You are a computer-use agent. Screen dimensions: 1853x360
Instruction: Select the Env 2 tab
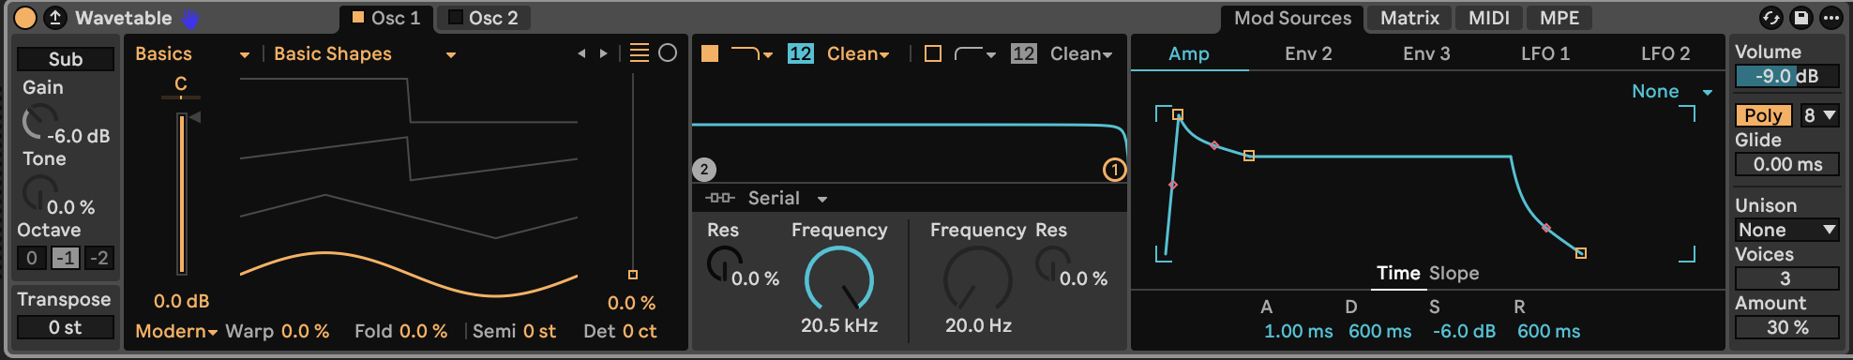(1308, 54)
